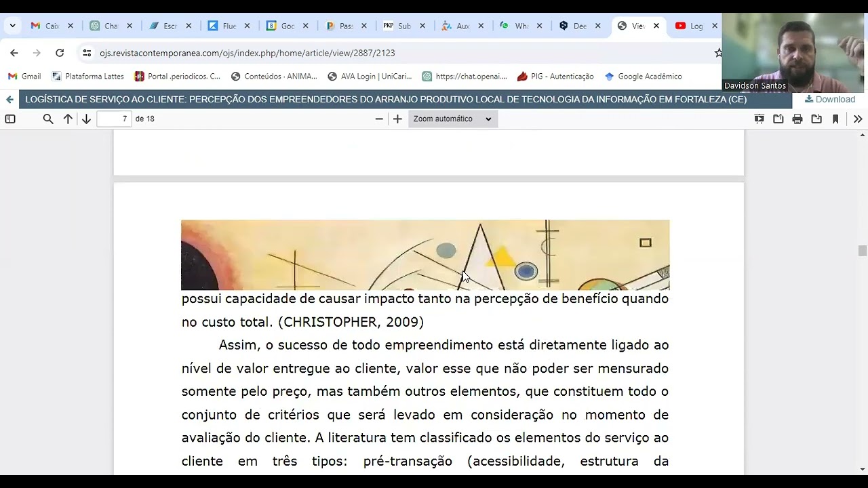Open the Google Acadêmico bookmark
Screen dimensions: 868x488
pos(644,77)
